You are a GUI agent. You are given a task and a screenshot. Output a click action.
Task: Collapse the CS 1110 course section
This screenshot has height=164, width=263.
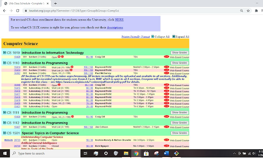coord(5,63)
